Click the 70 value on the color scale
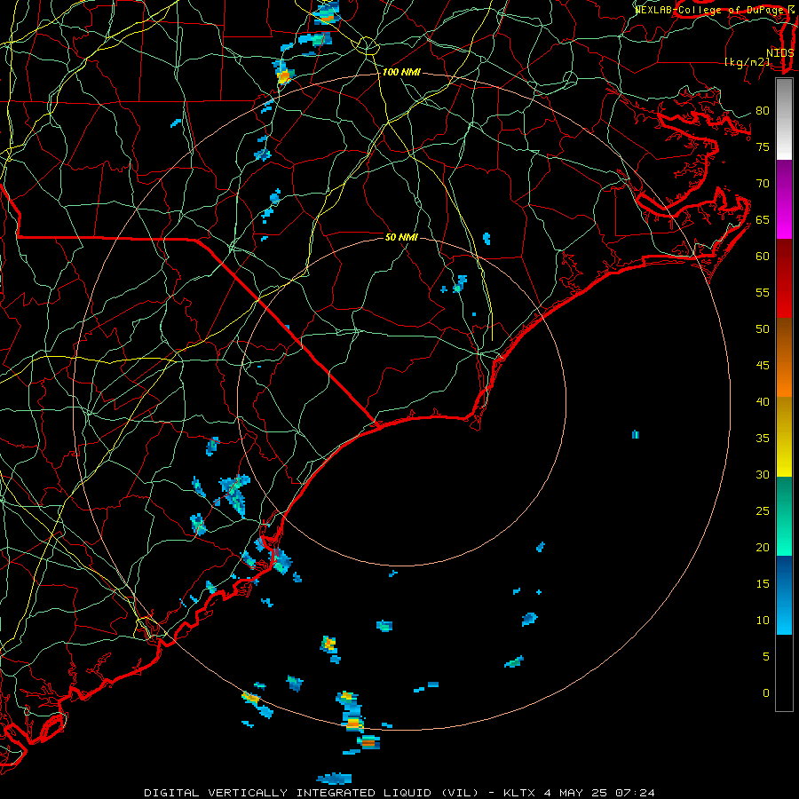The width and height of the screenshot is (799, 799). point(763,184)
